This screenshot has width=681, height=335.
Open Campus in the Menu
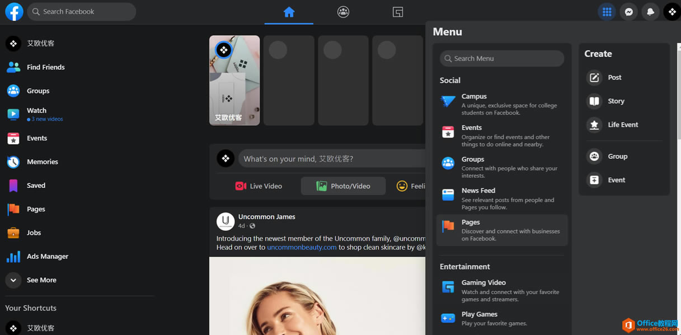(502, 104)
